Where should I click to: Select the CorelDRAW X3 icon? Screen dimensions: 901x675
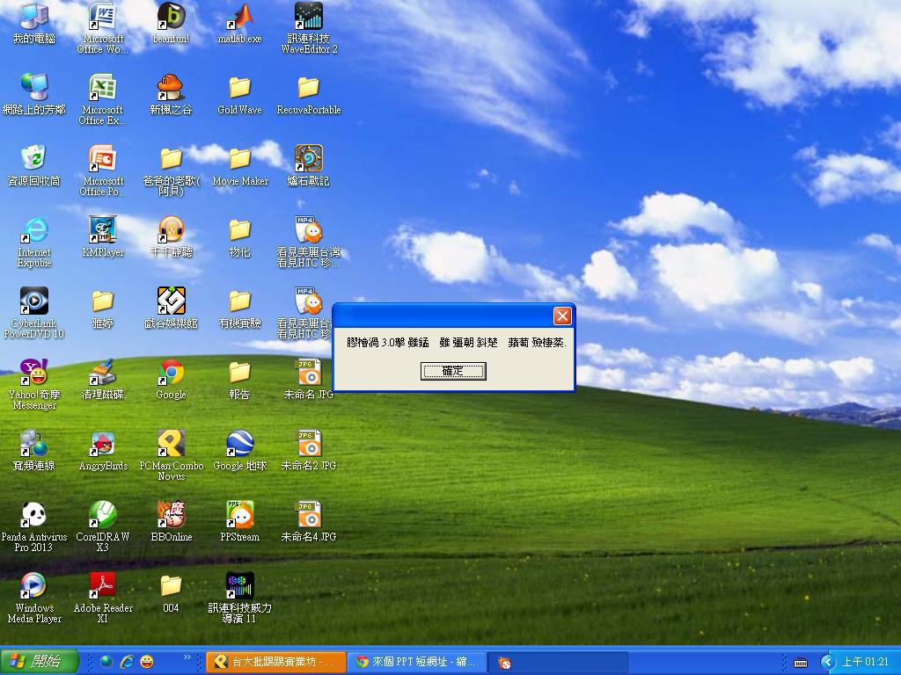point(103,515)
